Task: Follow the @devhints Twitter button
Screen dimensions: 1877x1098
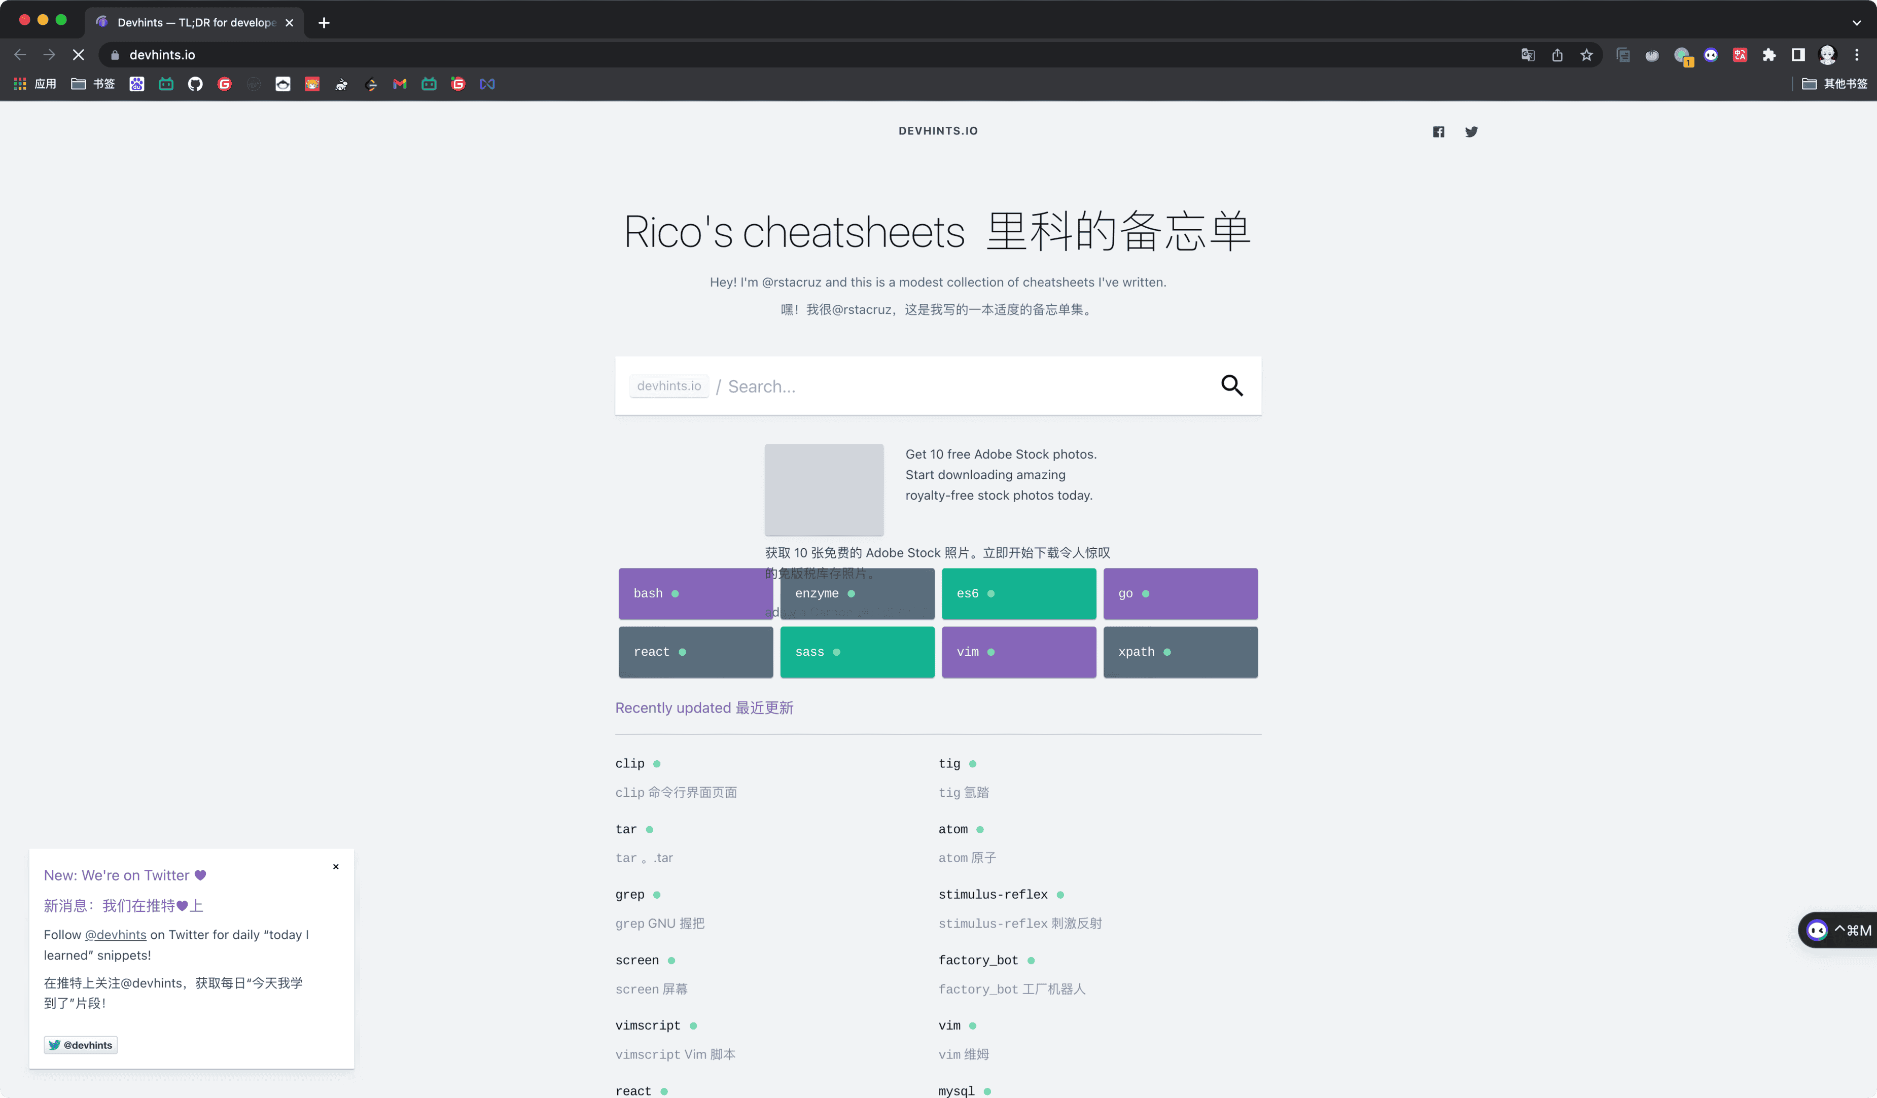Action: tap(81, 1044)
